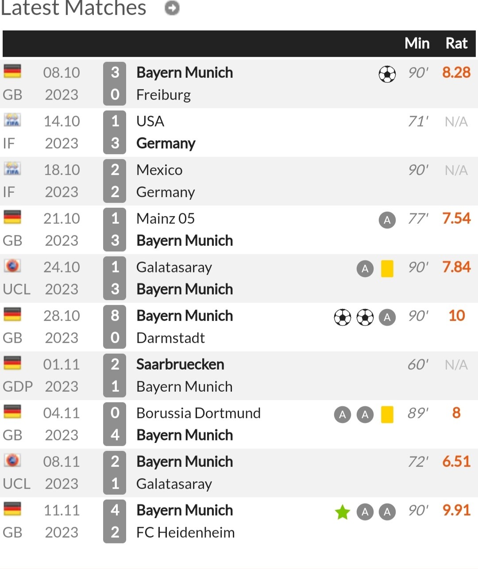Image resolution: width=478 pixels, height=569 pixels.
Task: Click UCL logo beside 24.10 date
Action: (12, 266)
